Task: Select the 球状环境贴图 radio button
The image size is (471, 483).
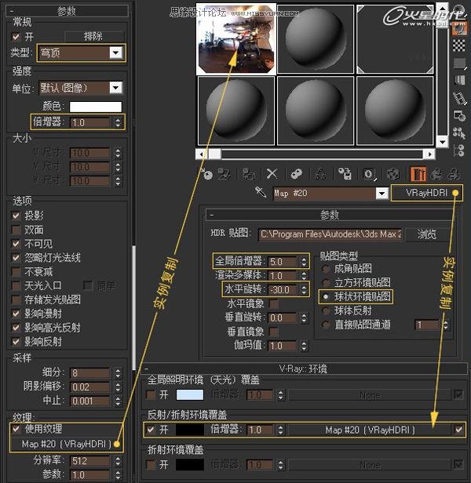Action: point(326,296)
